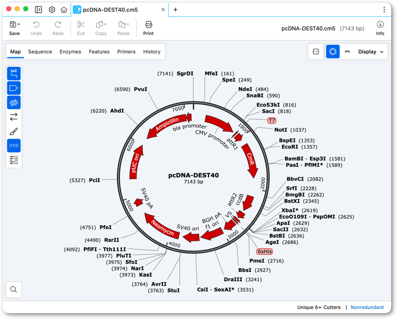Select the StuI enzyme label
Image resolution: width=397 pixels, height=319 pixels.
174,290
